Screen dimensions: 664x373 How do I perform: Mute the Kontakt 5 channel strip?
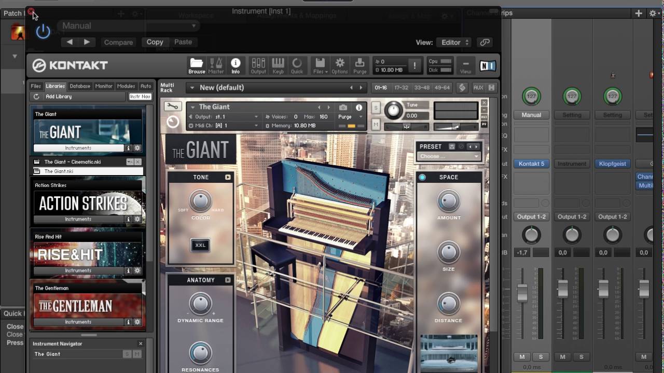(522, 357)
